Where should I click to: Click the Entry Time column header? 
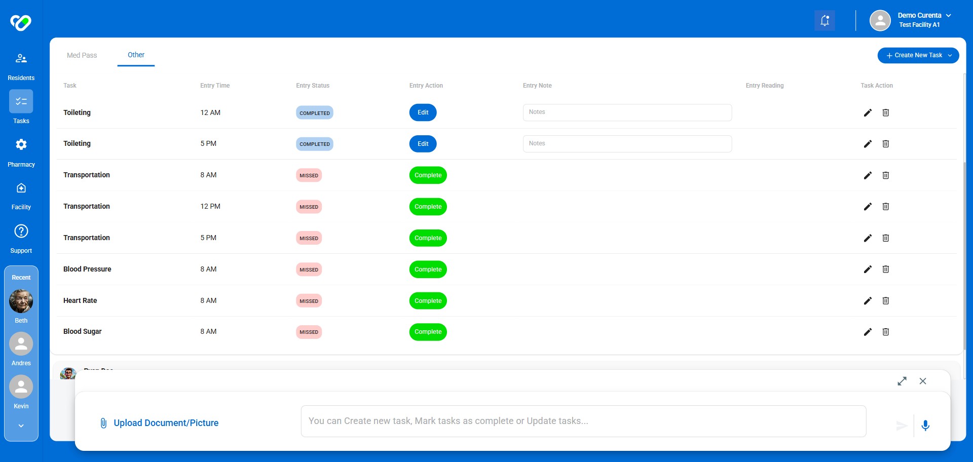pos(215,86)
